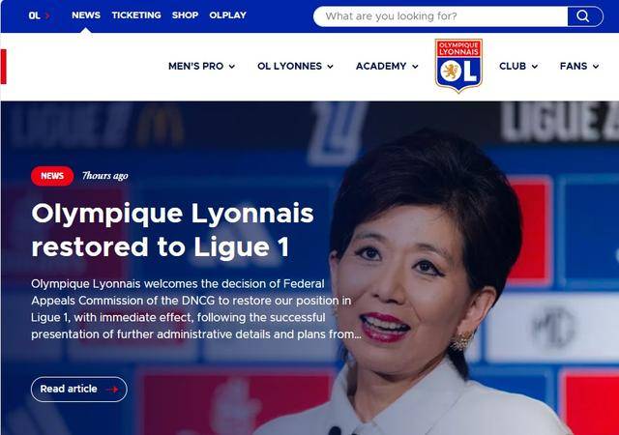The height and width of the screenshot is (435, 619).
Task: Open OLPLAY from the top bar
Action: click(x=228, y=15)
